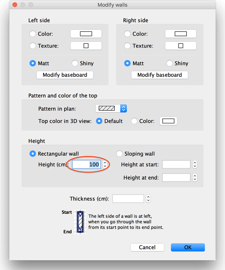Image resolution: width=225 pixels, height=270 pixels.
Task: Click the Left side Modify baseboard button
Action: coord(65,75)
